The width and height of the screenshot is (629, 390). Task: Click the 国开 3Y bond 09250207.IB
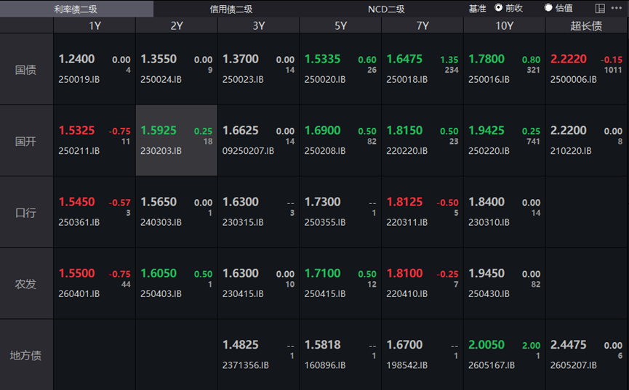pyautogui.click(x=258, y=141)
